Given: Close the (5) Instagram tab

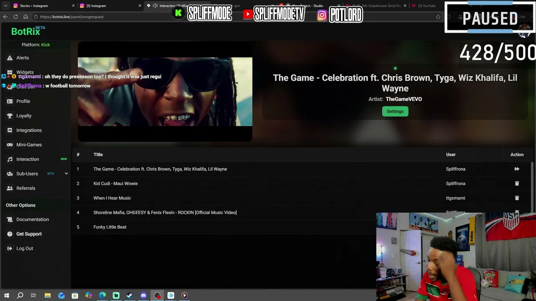Looking at the screenshot, I should pyautogui.click(x=140, y=6).
